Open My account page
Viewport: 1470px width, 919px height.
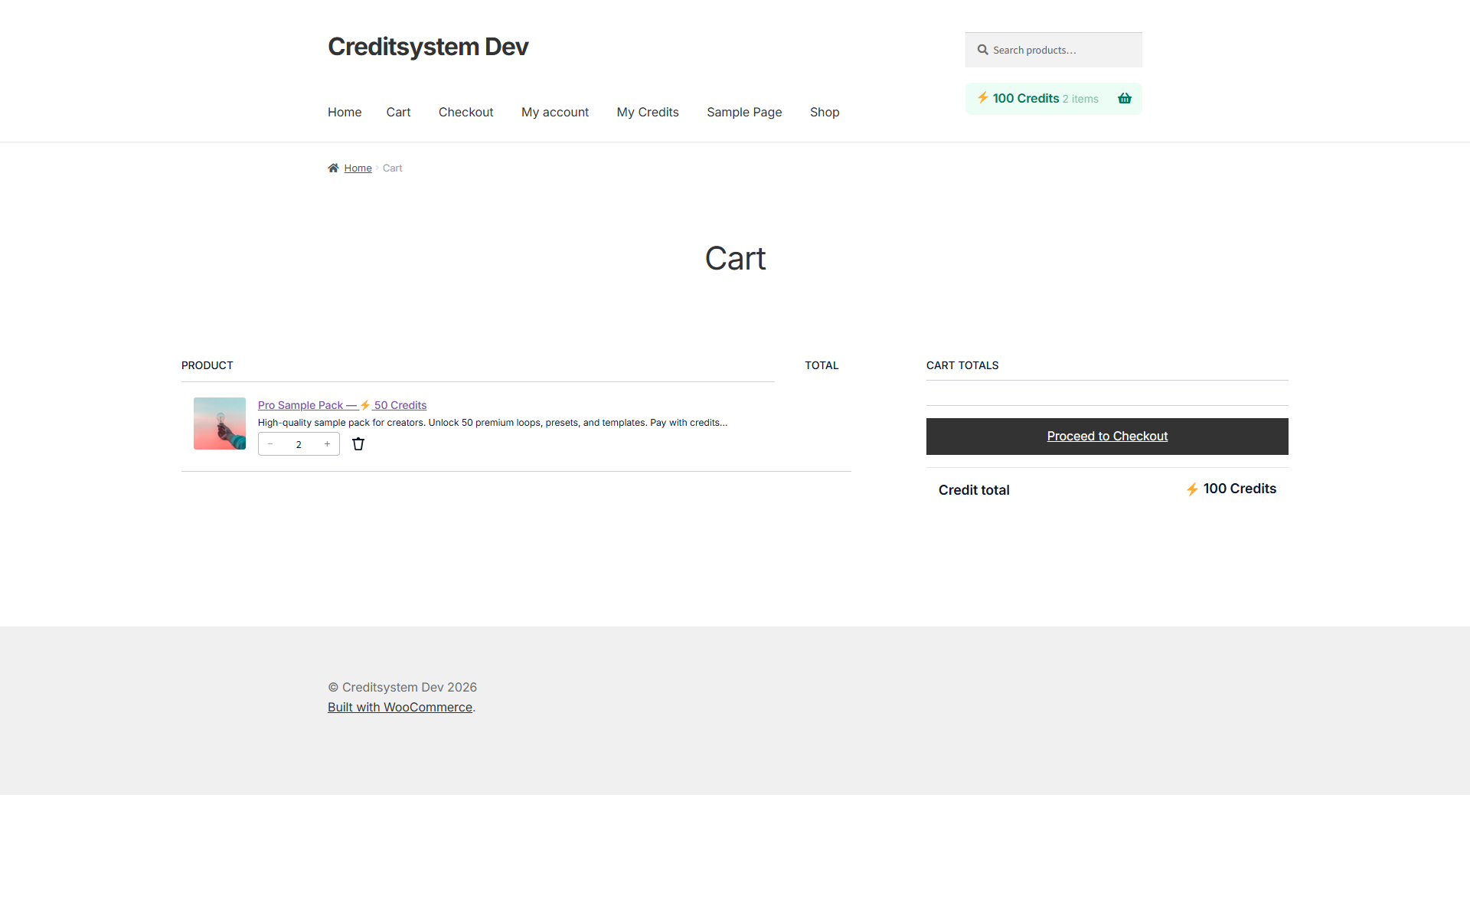pos(555,112)
